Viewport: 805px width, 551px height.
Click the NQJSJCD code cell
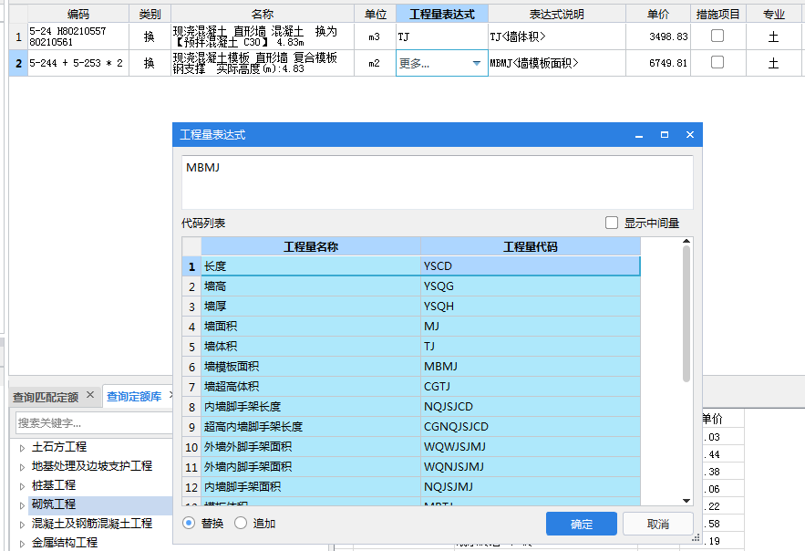coord(531,406)
